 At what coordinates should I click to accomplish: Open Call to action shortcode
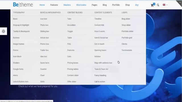click(x=100, y=82)
